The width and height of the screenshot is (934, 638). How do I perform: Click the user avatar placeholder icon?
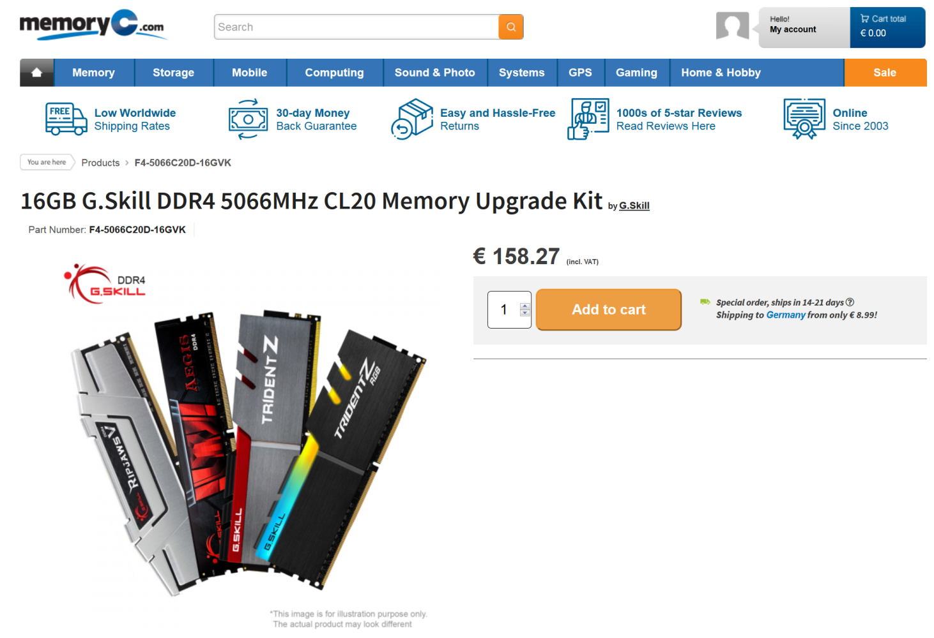click(732, 26)
